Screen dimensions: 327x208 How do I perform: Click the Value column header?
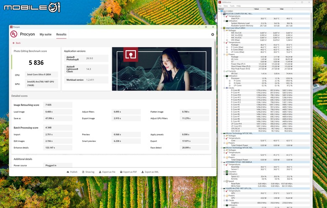pyautogui.click(x=260, y=9)
